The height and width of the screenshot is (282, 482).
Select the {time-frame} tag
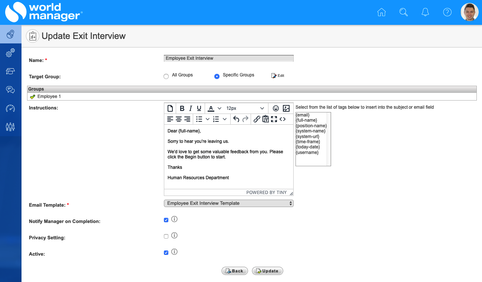pyautogui.click(x=308, y=142)
